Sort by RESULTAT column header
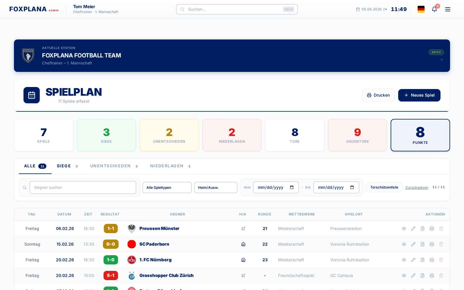This screenshot has width=464, height=290. tap(110, 214)
